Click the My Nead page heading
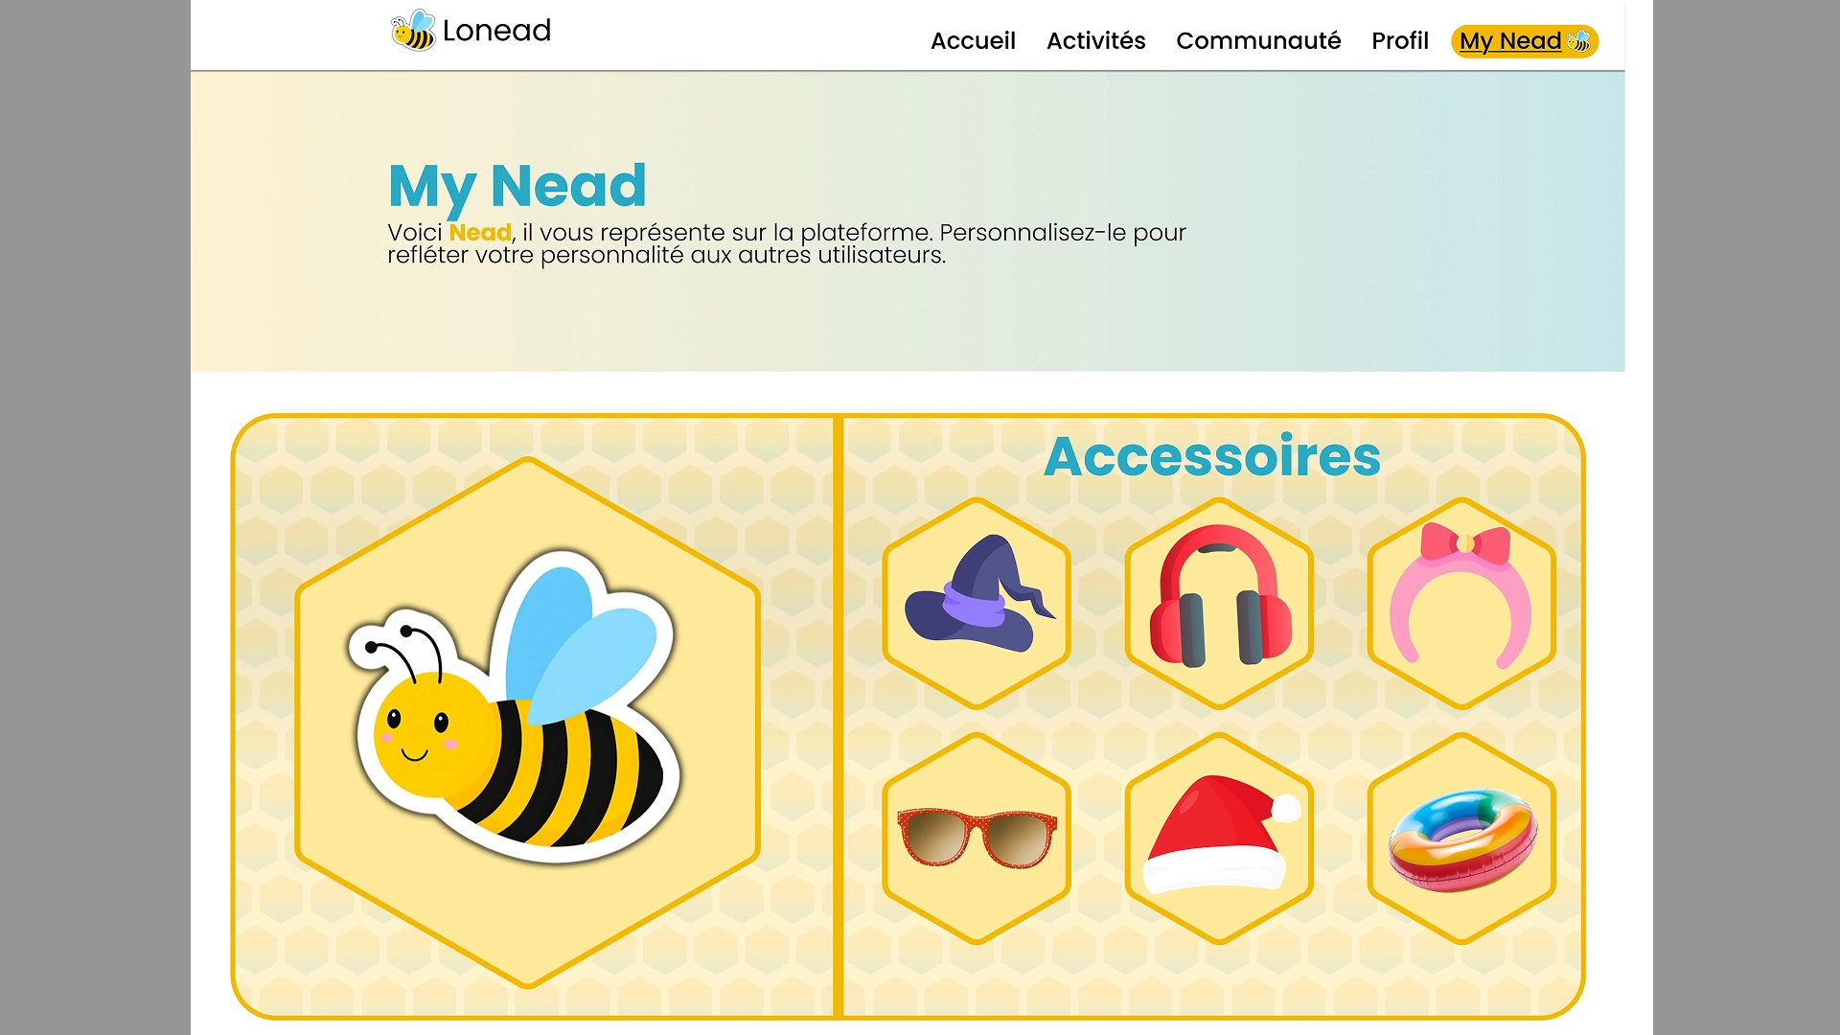The image size is (1840, 1035). click(517, 185)
